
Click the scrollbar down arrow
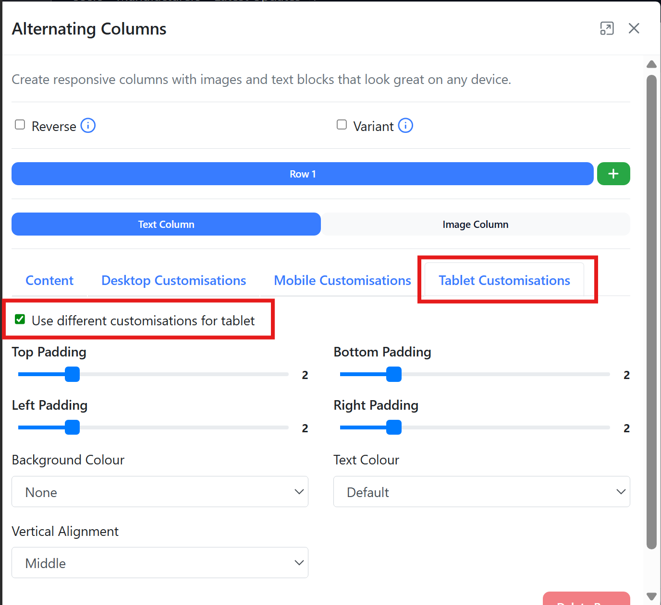651,596
